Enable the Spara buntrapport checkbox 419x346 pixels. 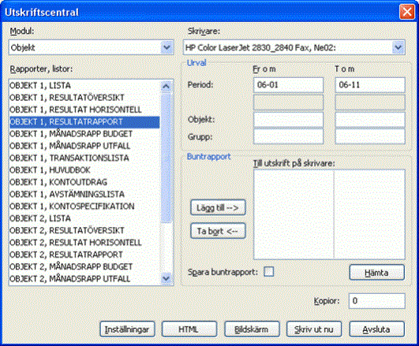tap(268, 272)
